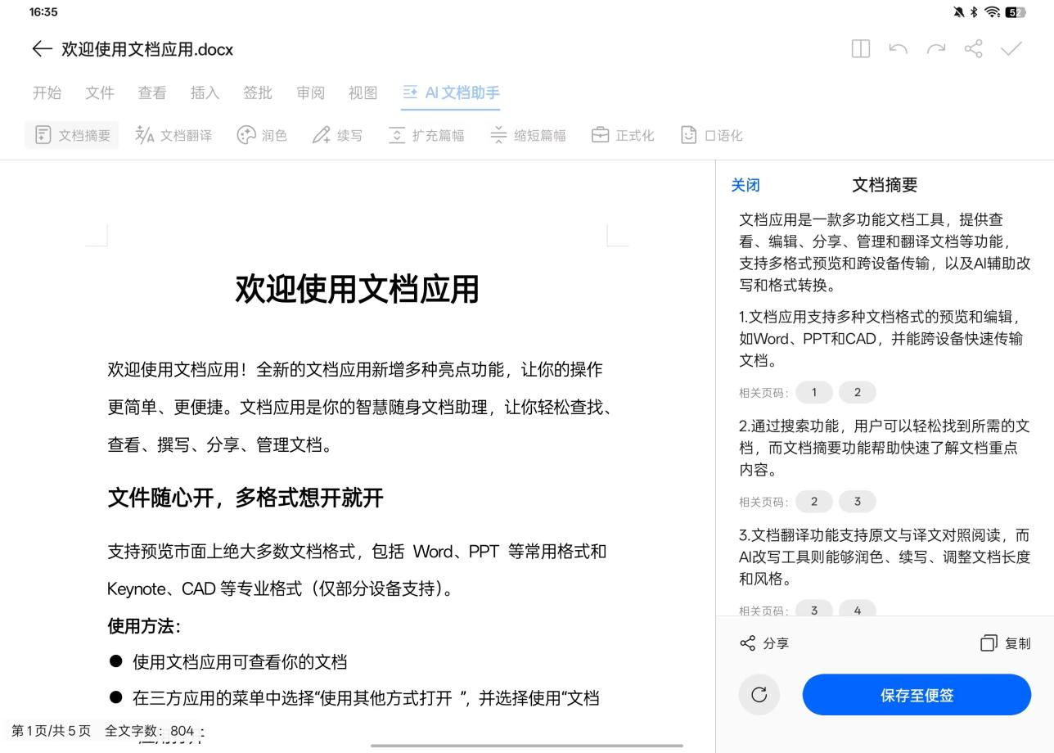Choose the 润色 AI tool
This screenshot has width=1054, height=753.
[x=262, y=135]
